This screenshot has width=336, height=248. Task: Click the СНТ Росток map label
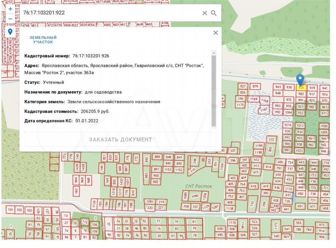click(199, 186)
